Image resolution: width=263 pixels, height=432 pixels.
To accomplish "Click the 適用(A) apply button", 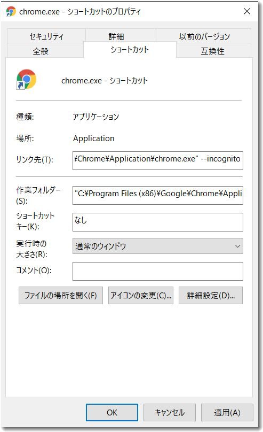I will coord(227,412).
